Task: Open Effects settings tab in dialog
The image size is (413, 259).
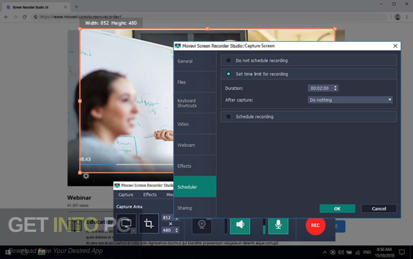Action: pos(195,166)
